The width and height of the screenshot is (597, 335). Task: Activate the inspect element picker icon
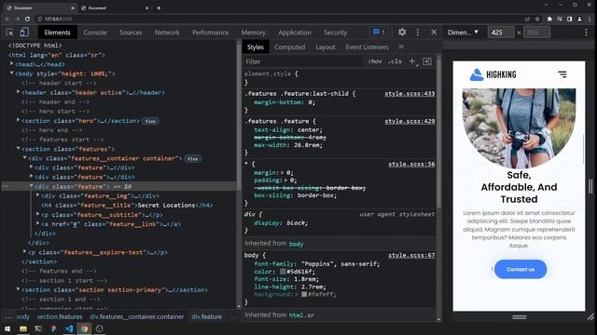click(10, 33)
